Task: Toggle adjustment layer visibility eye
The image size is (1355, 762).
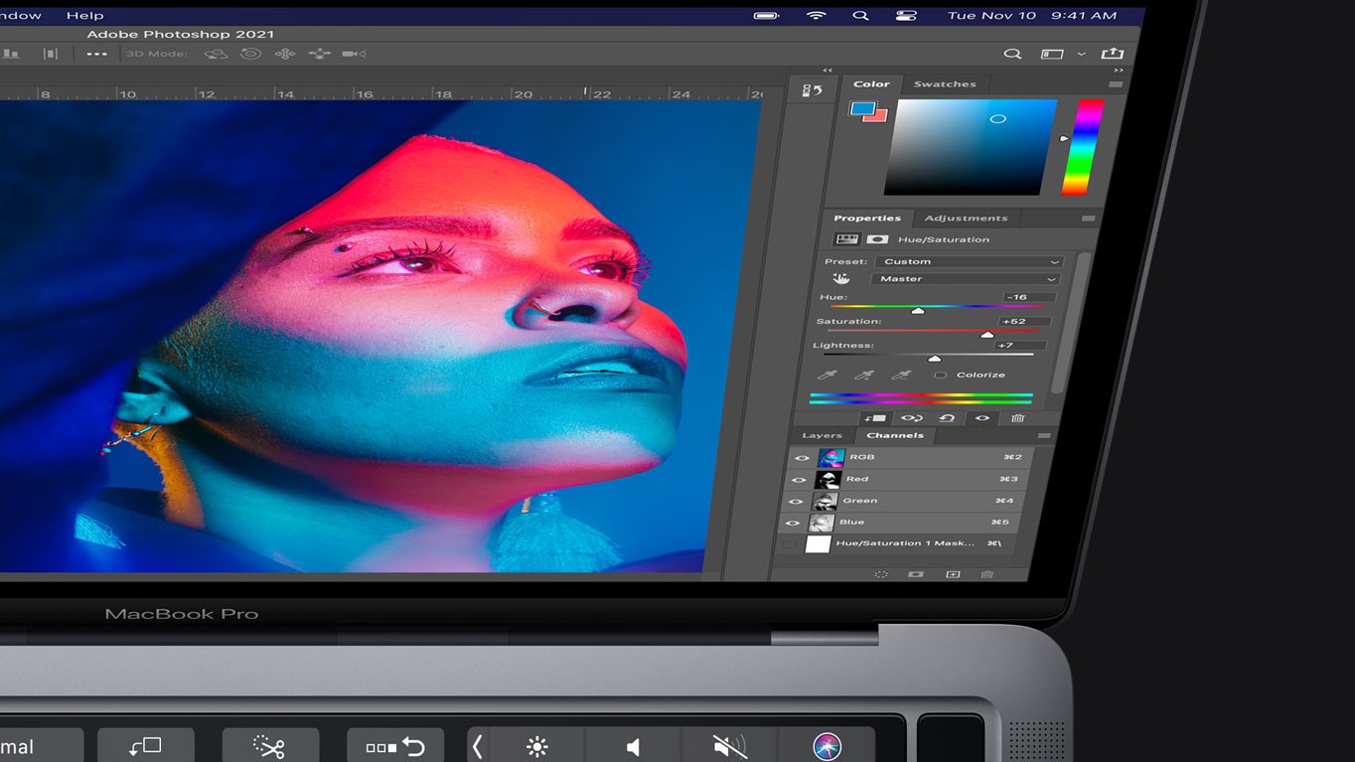Action: pos(981,418)
